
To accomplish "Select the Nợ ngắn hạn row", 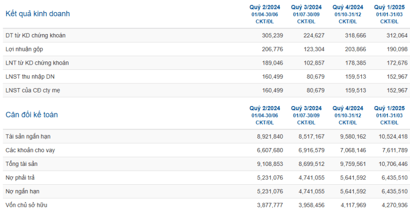I will click(206, 192).
